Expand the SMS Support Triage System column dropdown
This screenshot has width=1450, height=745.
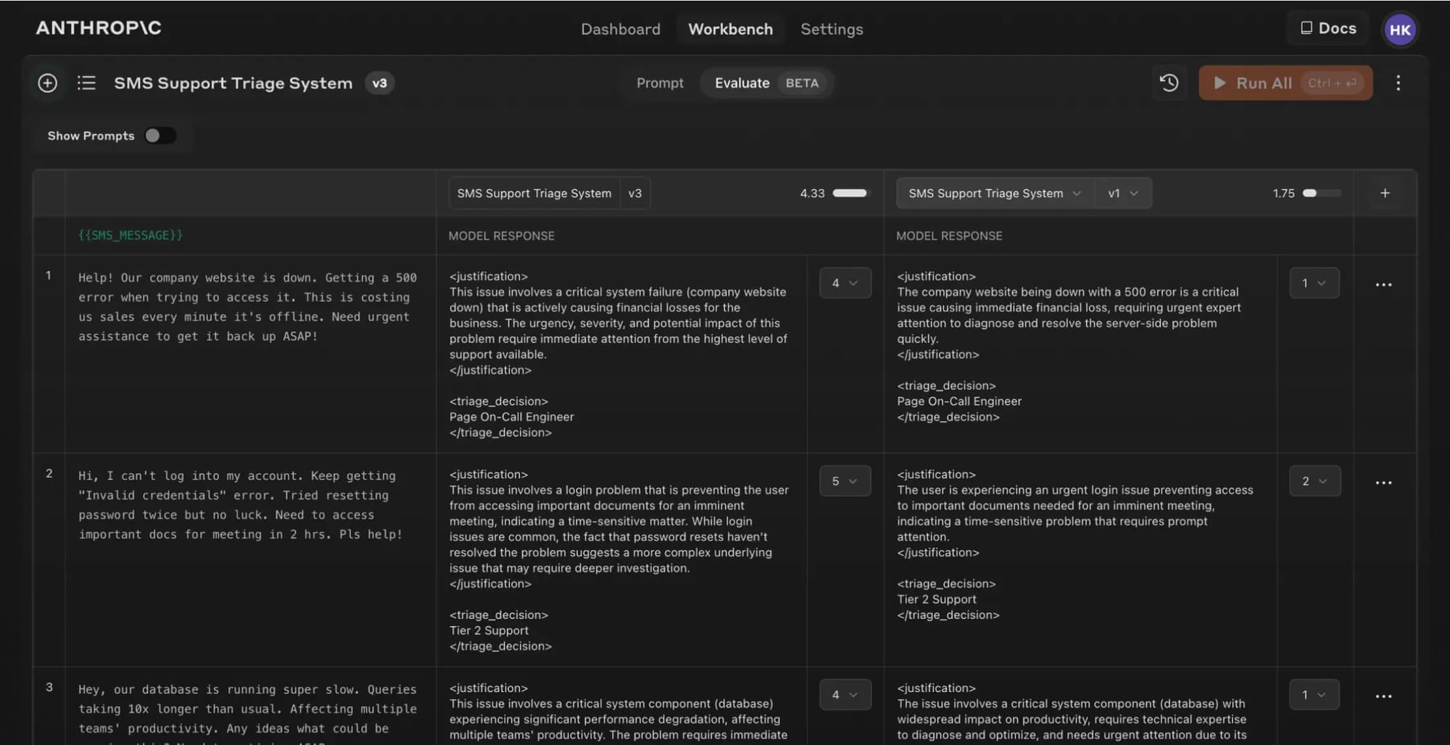pyautogui.click(x=994, y=193)
